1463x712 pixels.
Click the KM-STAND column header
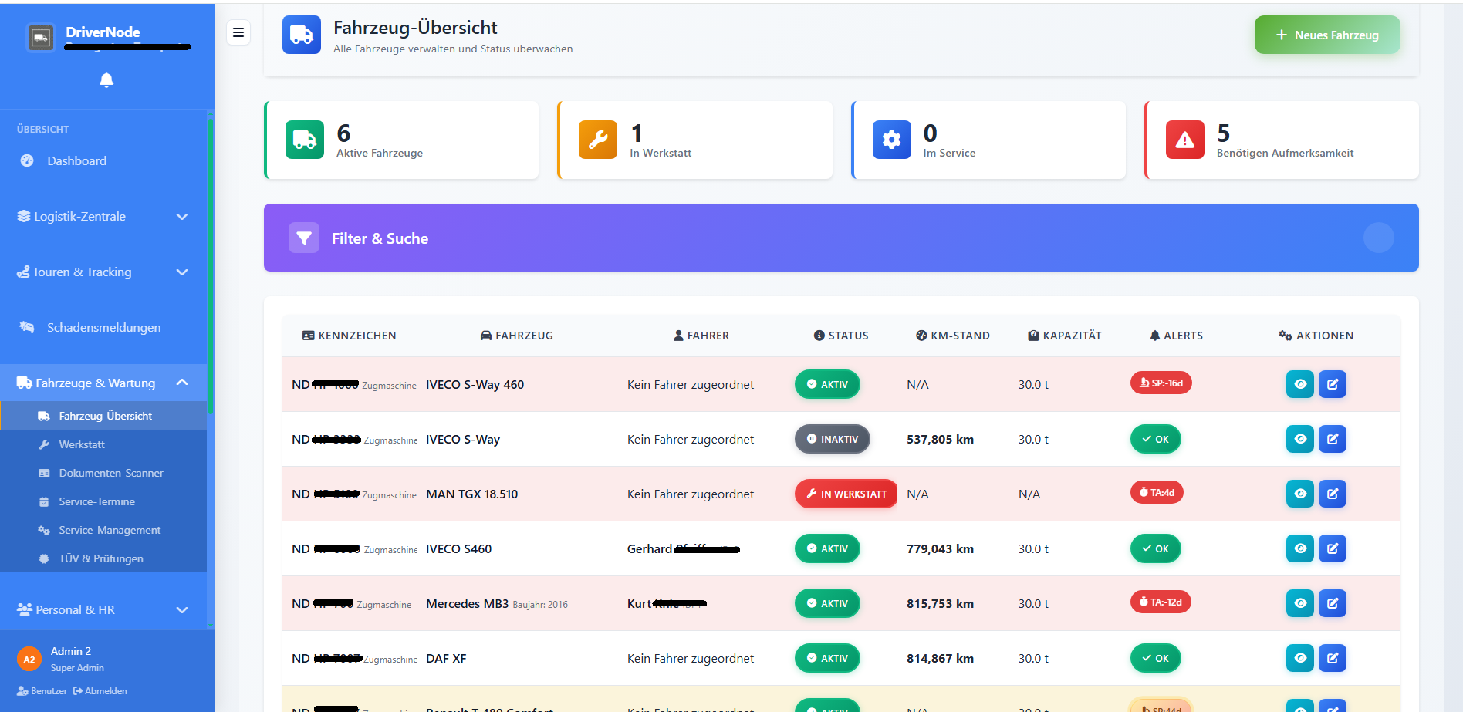[x=952, y=336]
